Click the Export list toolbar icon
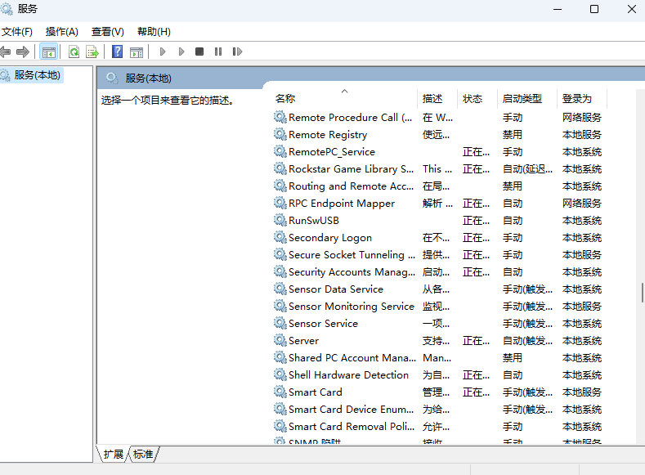This screenshot has height=475, width=645. 92,52
